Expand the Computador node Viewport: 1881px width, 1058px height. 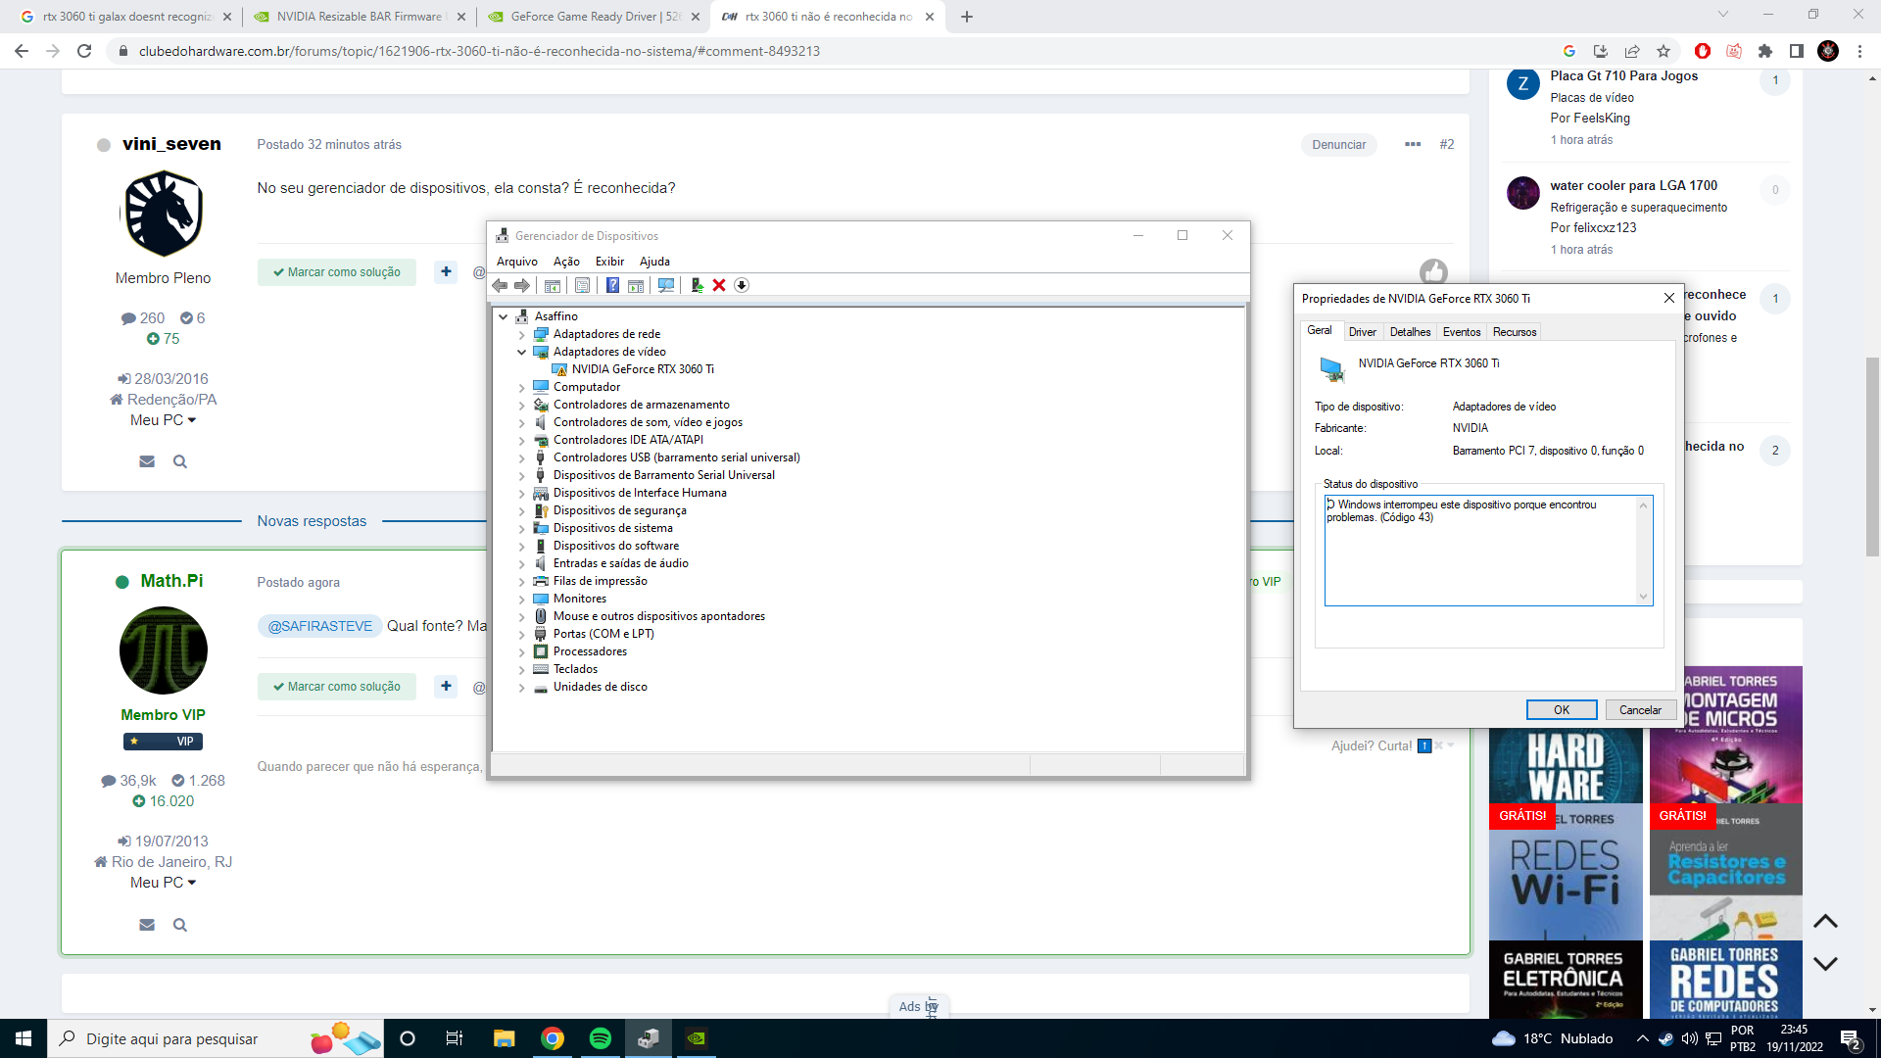click(522, 387)
